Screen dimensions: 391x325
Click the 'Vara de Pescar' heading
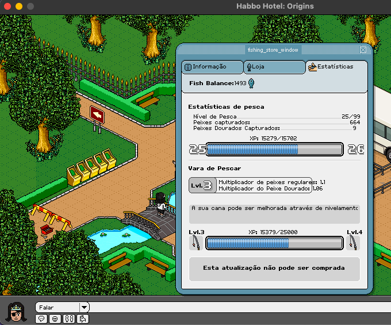214,169
